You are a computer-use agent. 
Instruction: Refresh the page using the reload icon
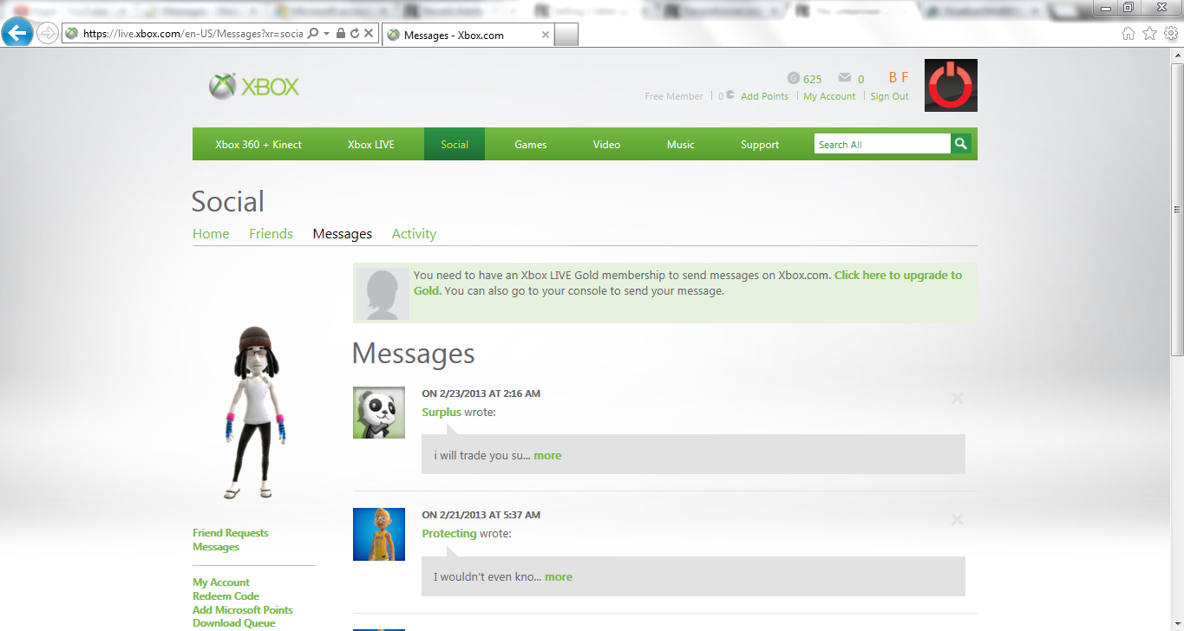(x=354, y=33)
